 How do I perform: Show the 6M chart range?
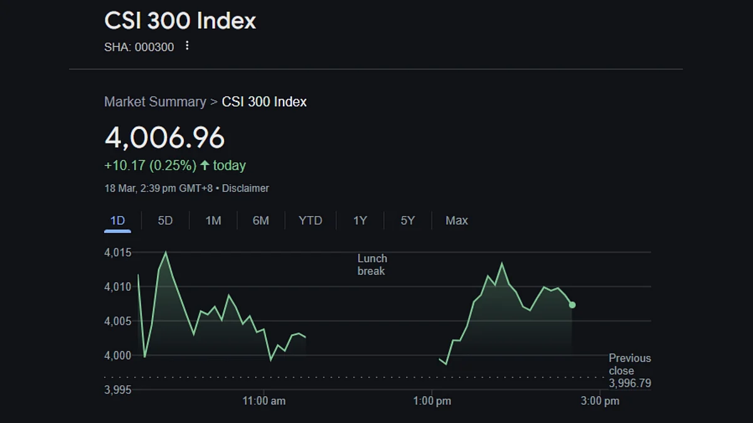pyautogui.click(x=261, y=221)
